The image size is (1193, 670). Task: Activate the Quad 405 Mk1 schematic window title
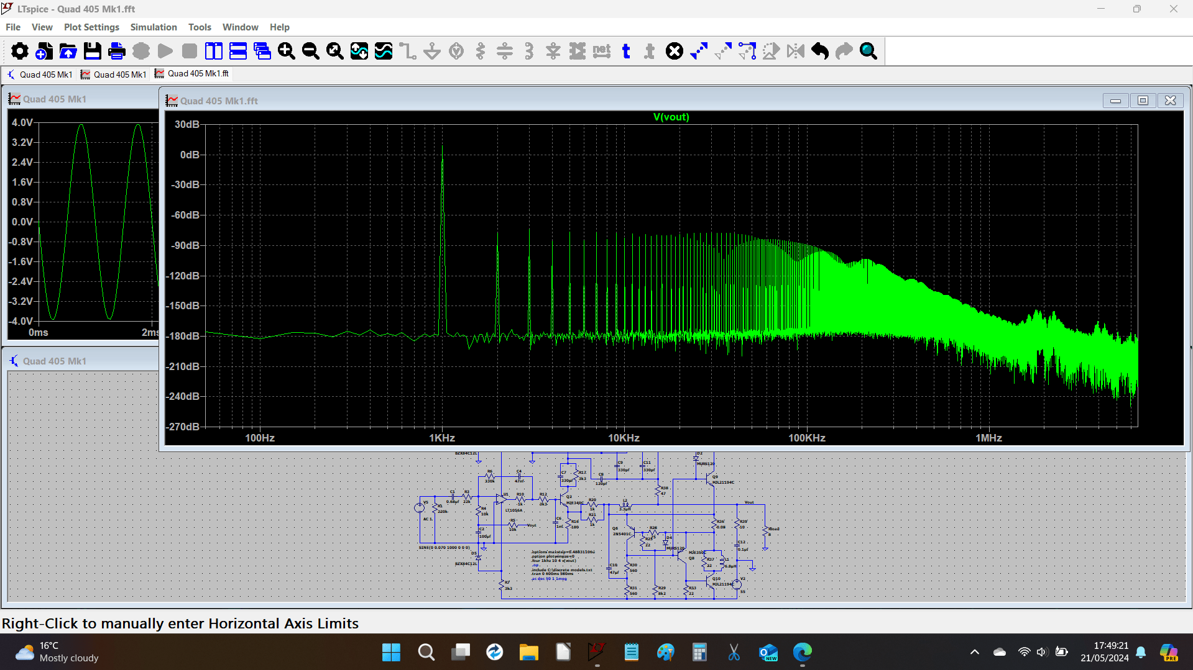coord(55,361)
